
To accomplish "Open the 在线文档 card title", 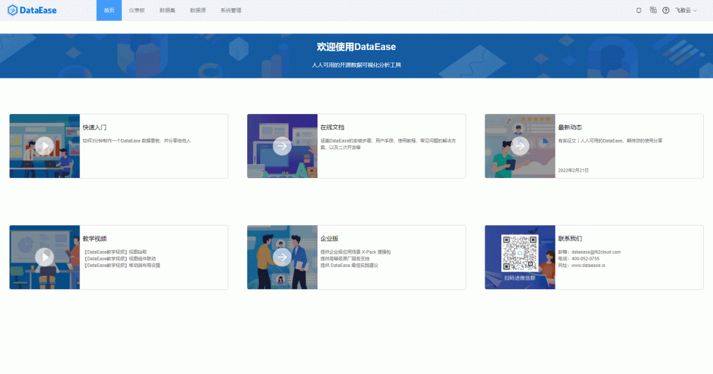I will [332, 127].
